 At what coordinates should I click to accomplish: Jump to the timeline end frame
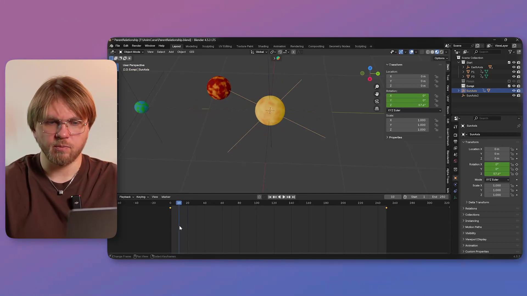coord(293,197)
